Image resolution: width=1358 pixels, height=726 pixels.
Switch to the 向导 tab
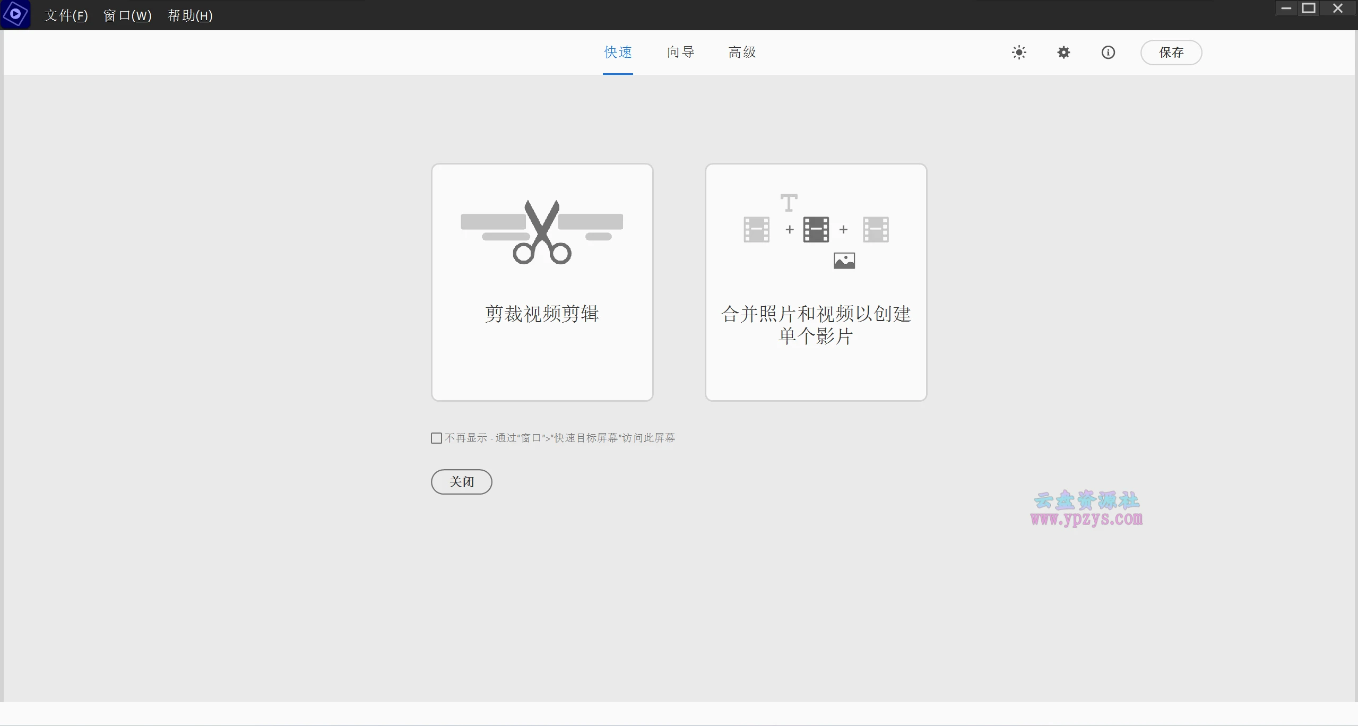(x=680, y=52)
